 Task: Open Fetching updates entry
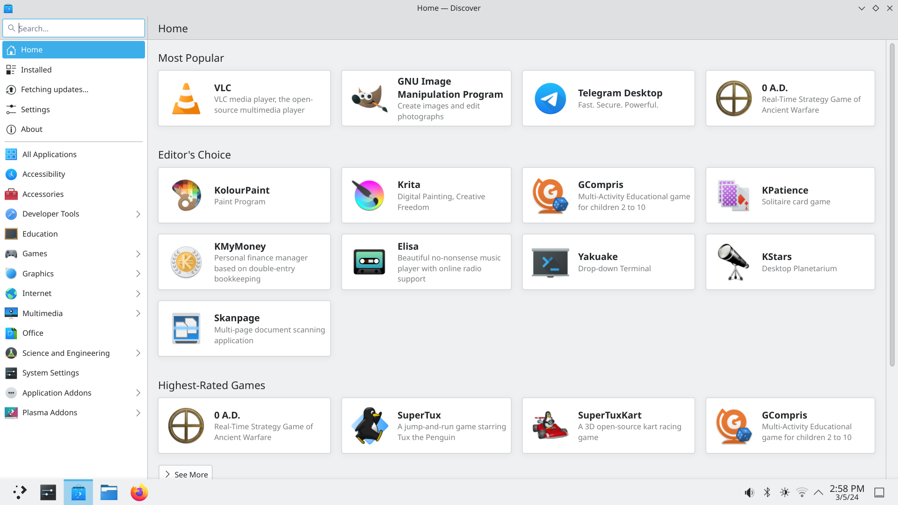tap(73, 89)
